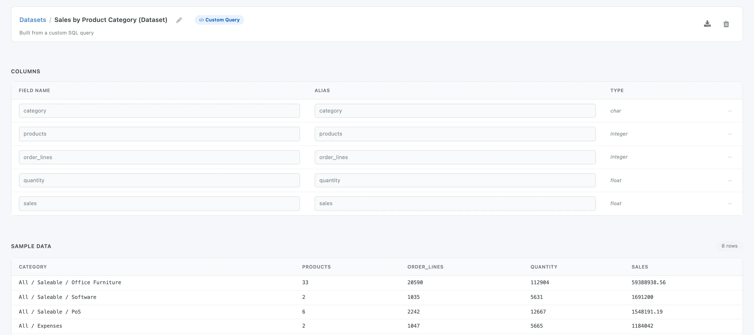The image size is (754, 335).
Task: Go back to the Datasets breadcrumb link
Action: pos(33,20)
